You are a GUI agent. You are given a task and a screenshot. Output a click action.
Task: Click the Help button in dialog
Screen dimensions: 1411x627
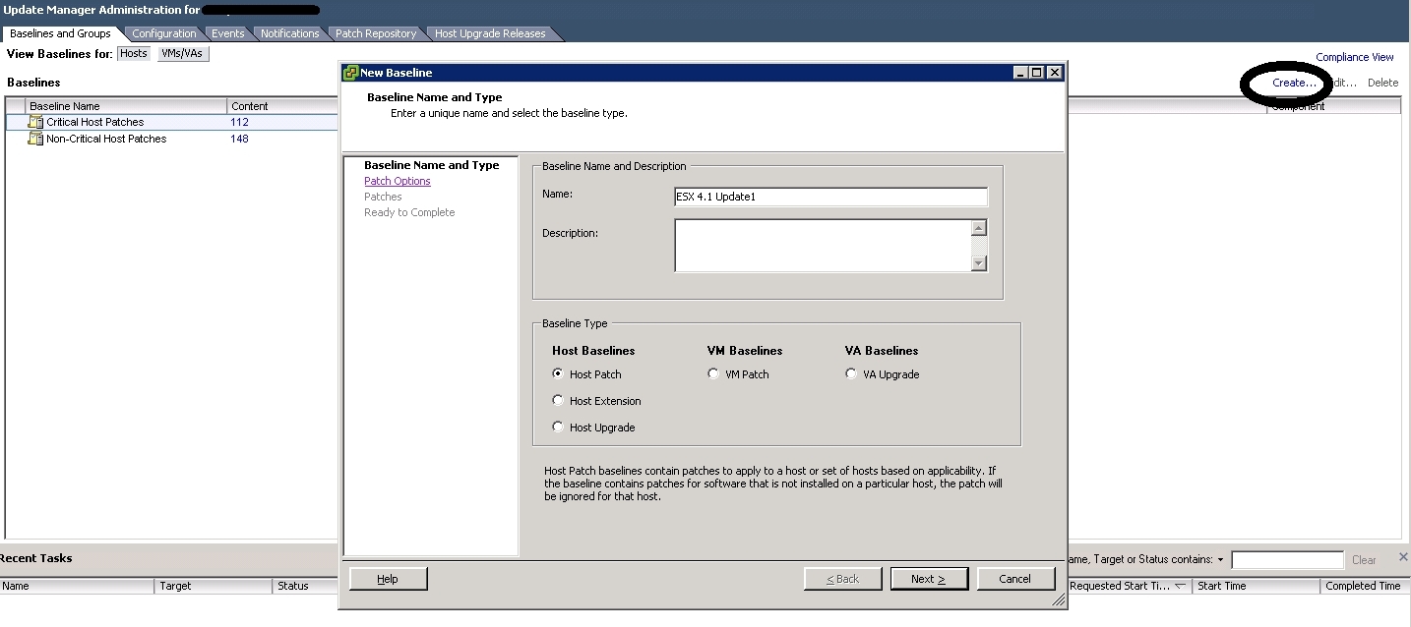[388, 579]
